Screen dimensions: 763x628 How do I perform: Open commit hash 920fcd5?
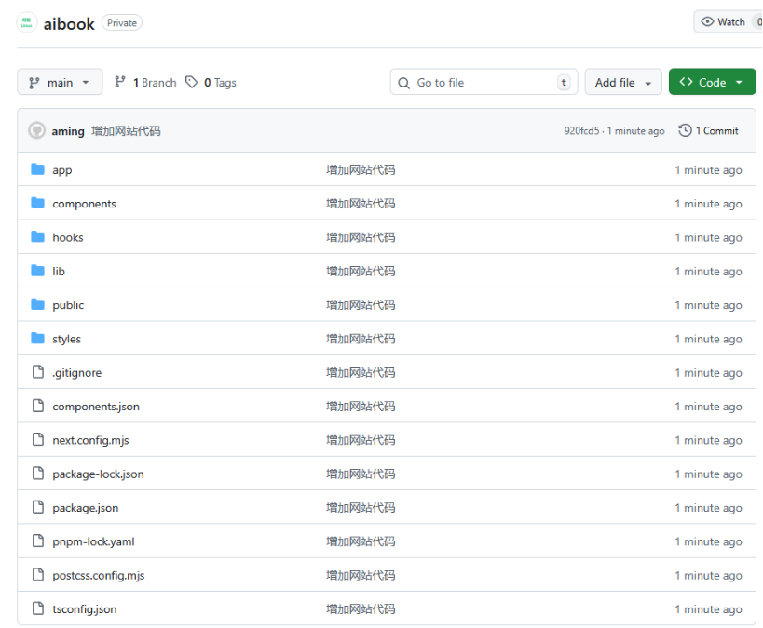coord(581,131)
